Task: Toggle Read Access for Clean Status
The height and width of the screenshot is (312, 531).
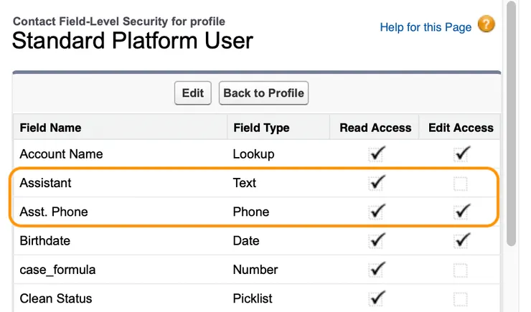Action: pyautogui.click(x=376, y=298)
